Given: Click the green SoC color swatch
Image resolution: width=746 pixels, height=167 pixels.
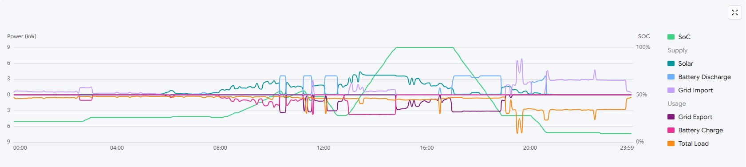Looking at the screenshot, I should pos(671,37).
